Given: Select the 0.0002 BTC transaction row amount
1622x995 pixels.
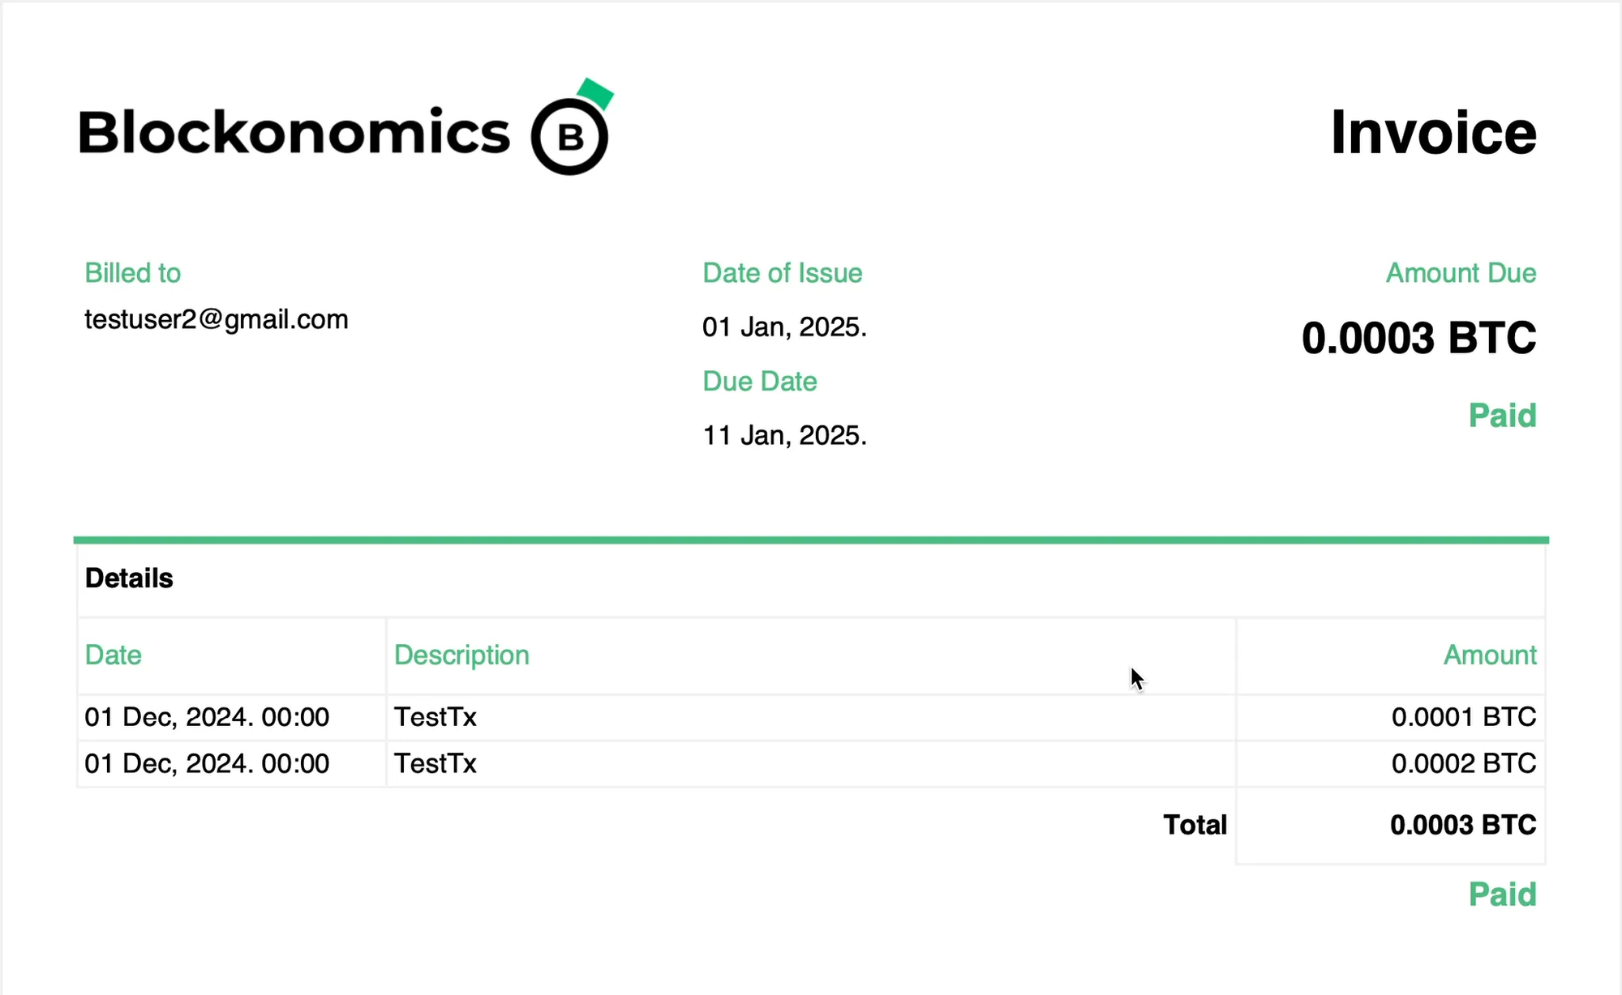Looking at the screenshot, I should click(1464, 763).
